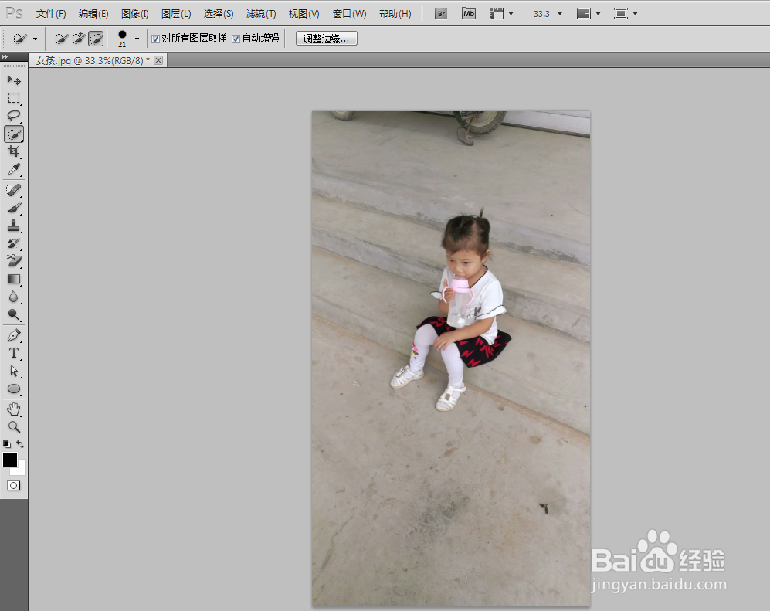Select the Path Selection tool
The height and width of the screenshot is (611, 770).
14,372
